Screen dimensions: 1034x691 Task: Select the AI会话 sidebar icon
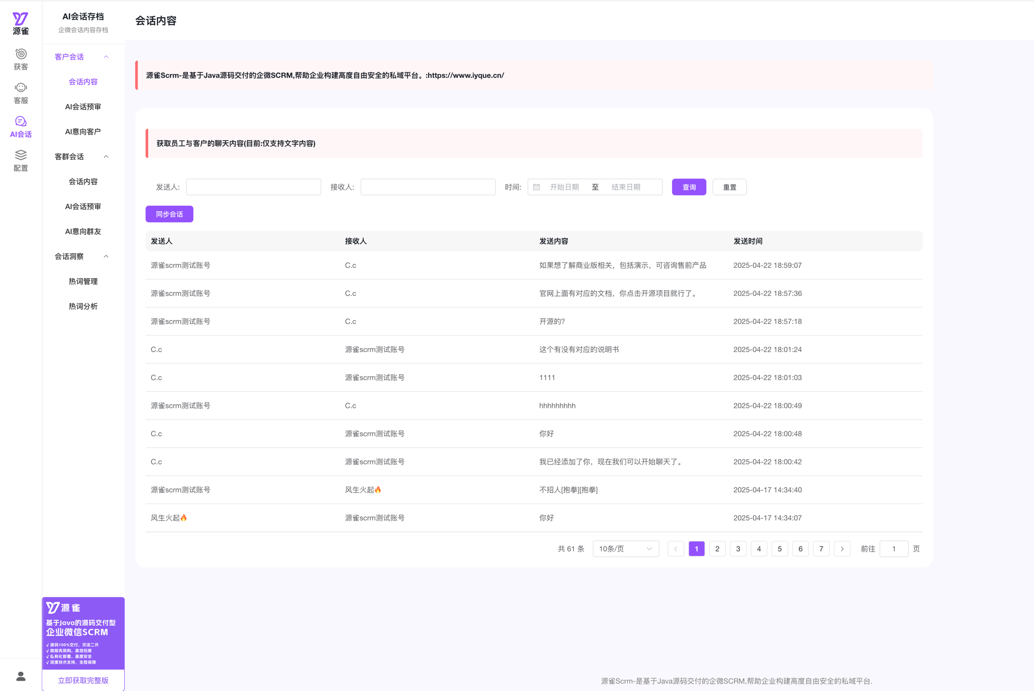(21, 127)
